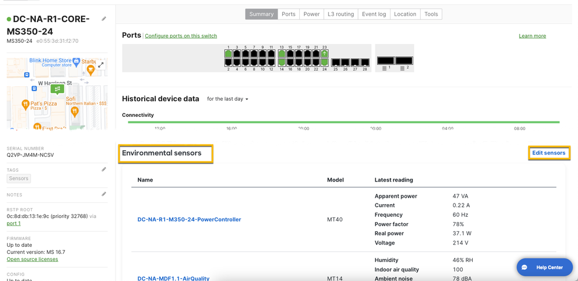Open the L3 routing tab
Image resolution: width=578 pixels, height=281 pixels.
pyautogui.click(x=340, y=14)
